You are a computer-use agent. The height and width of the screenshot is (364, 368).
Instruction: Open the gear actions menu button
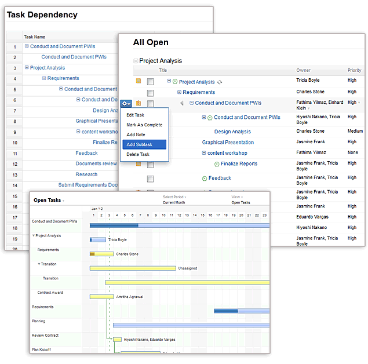point(126,103)
